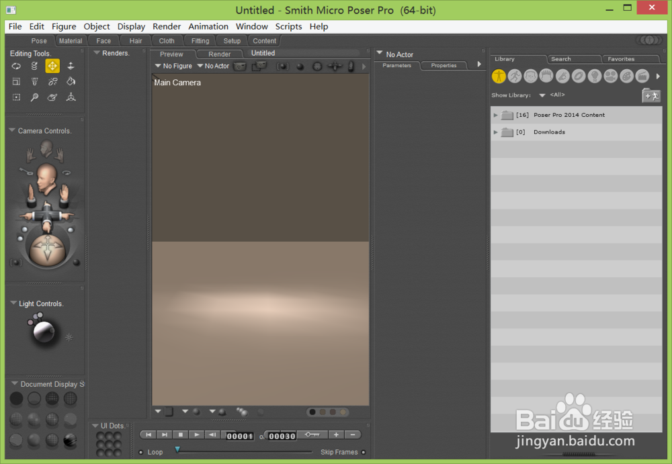
Task: Click the timeline scrubber marker
Action: click(177, 449)
